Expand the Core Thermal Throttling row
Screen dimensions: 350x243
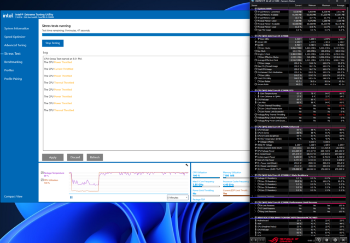click(256, 105)
